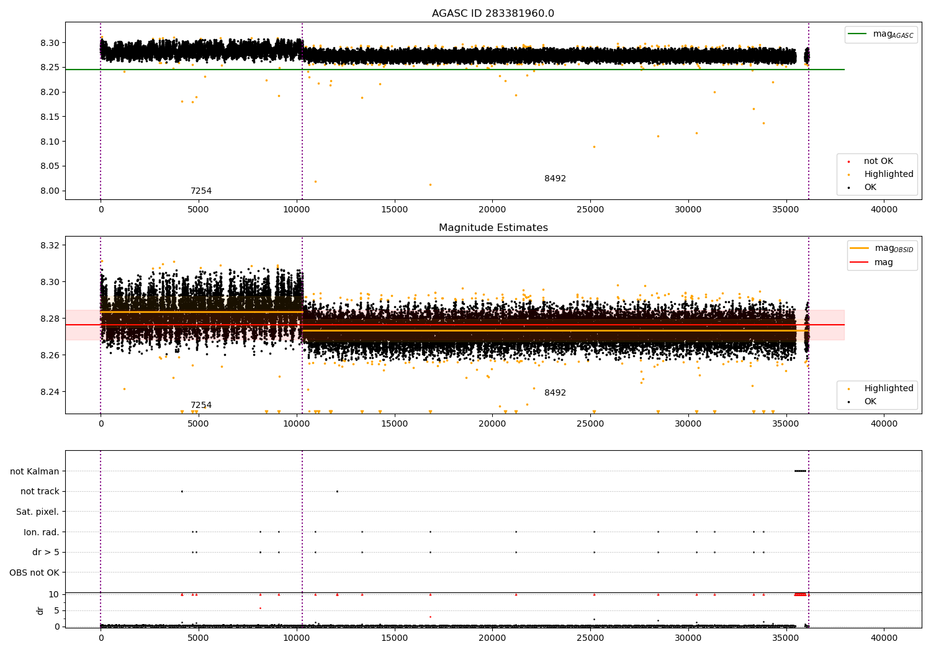
Task: Click the orange line sample beside mag OBSID
Action: [x=859, y=248]
